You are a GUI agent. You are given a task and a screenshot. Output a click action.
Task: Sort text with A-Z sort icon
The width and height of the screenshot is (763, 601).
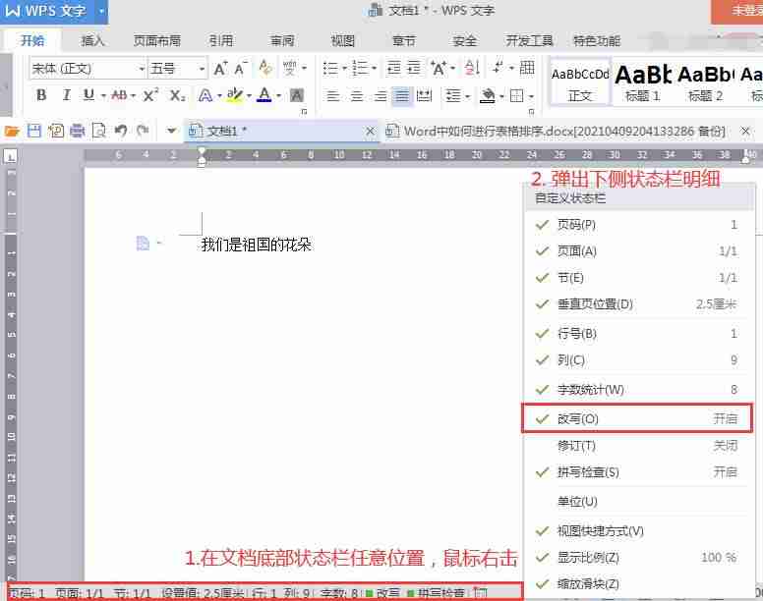pos(473,68)
